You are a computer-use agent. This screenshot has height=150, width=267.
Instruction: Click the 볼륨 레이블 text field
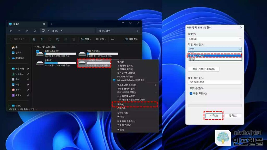[215, 82]
